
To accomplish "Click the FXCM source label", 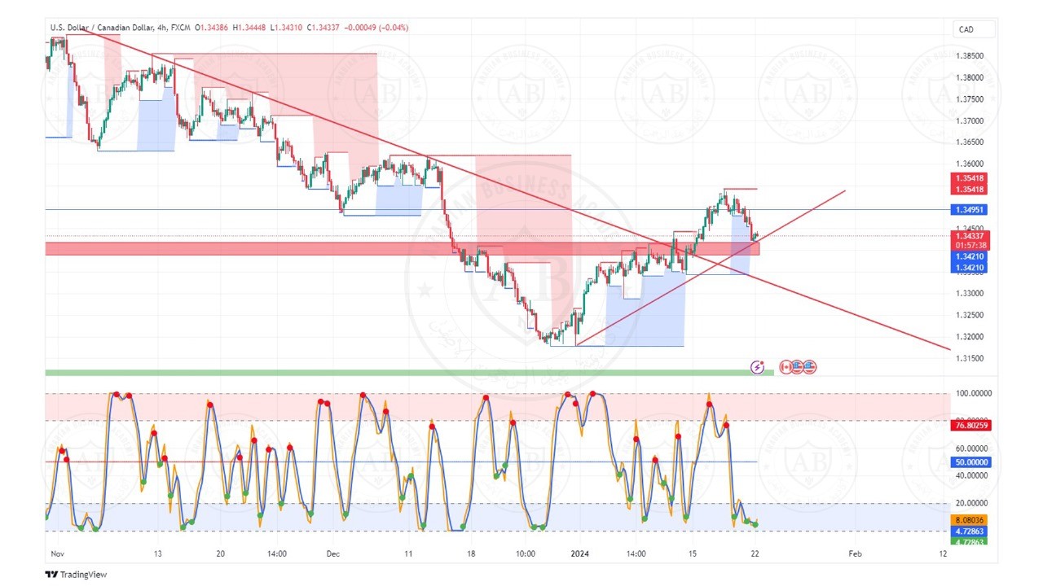I will (181, 28).
